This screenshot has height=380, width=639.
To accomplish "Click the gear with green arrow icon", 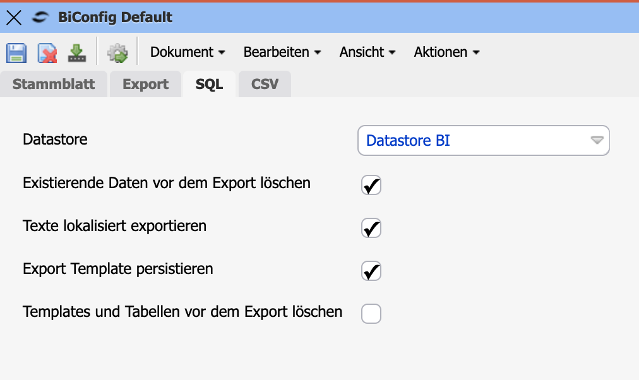I will (117, 53).
